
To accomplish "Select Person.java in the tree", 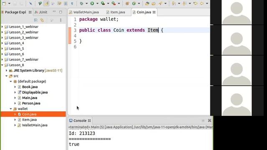I will coord(31,103).
